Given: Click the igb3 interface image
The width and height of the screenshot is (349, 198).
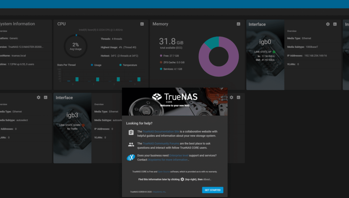Looking at the screenshot, I should pos(72,128).
